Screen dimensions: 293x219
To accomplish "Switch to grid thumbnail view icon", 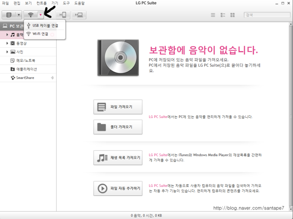I will click(232, 15).
